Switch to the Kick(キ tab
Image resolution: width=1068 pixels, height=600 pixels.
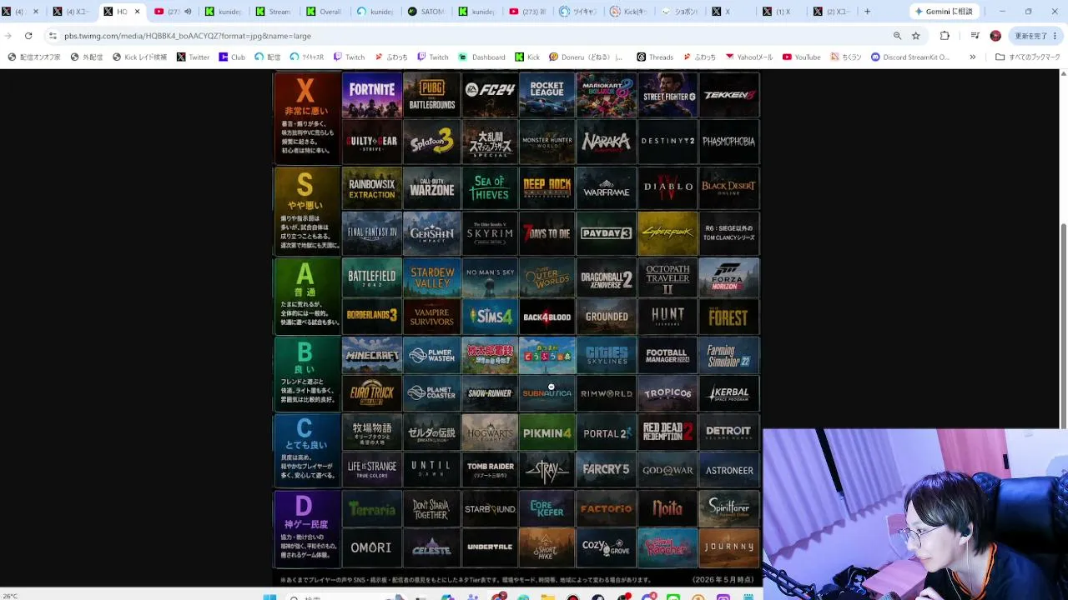click(629, 12)
